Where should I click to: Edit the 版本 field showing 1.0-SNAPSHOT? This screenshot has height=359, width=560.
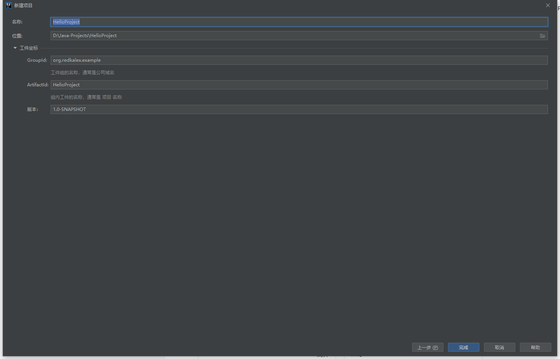[x=299, y=109]
